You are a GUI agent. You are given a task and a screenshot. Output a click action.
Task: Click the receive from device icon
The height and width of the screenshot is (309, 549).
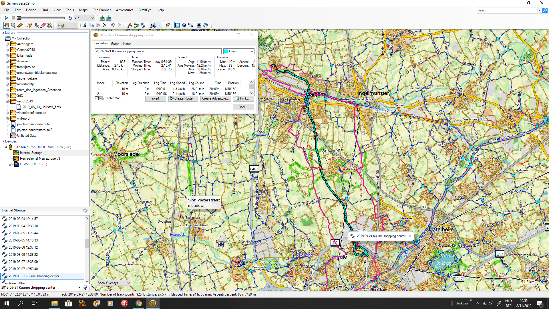[102, 18]
